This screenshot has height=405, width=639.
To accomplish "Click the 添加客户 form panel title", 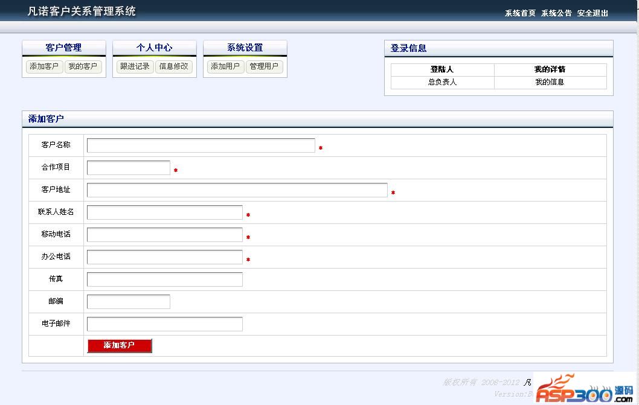I will 46,118.
